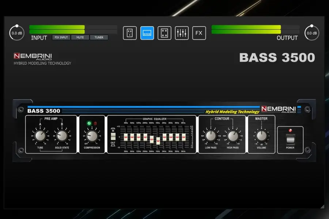The width and height of the screenshot is (329, 219).
Task: Click the 3KHz equalizer slider
Action: pyautogui.click(x=171, y=137)
